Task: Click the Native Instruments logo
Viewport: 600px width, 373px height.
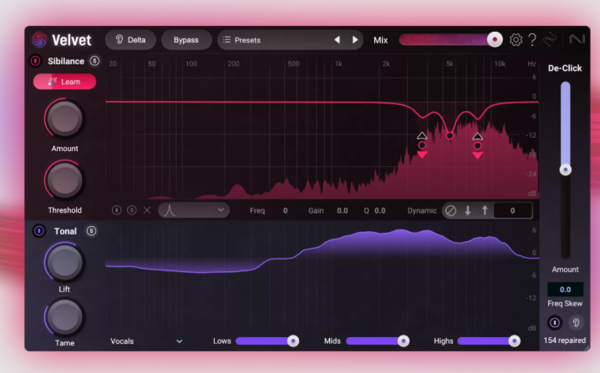Action: tap(577, 39)
